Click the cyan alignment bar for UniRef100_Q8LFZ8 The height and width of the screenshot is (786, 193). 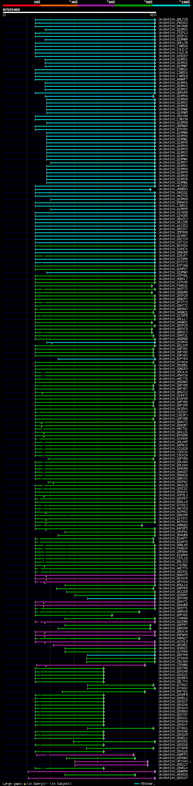[x=96, y=20]
